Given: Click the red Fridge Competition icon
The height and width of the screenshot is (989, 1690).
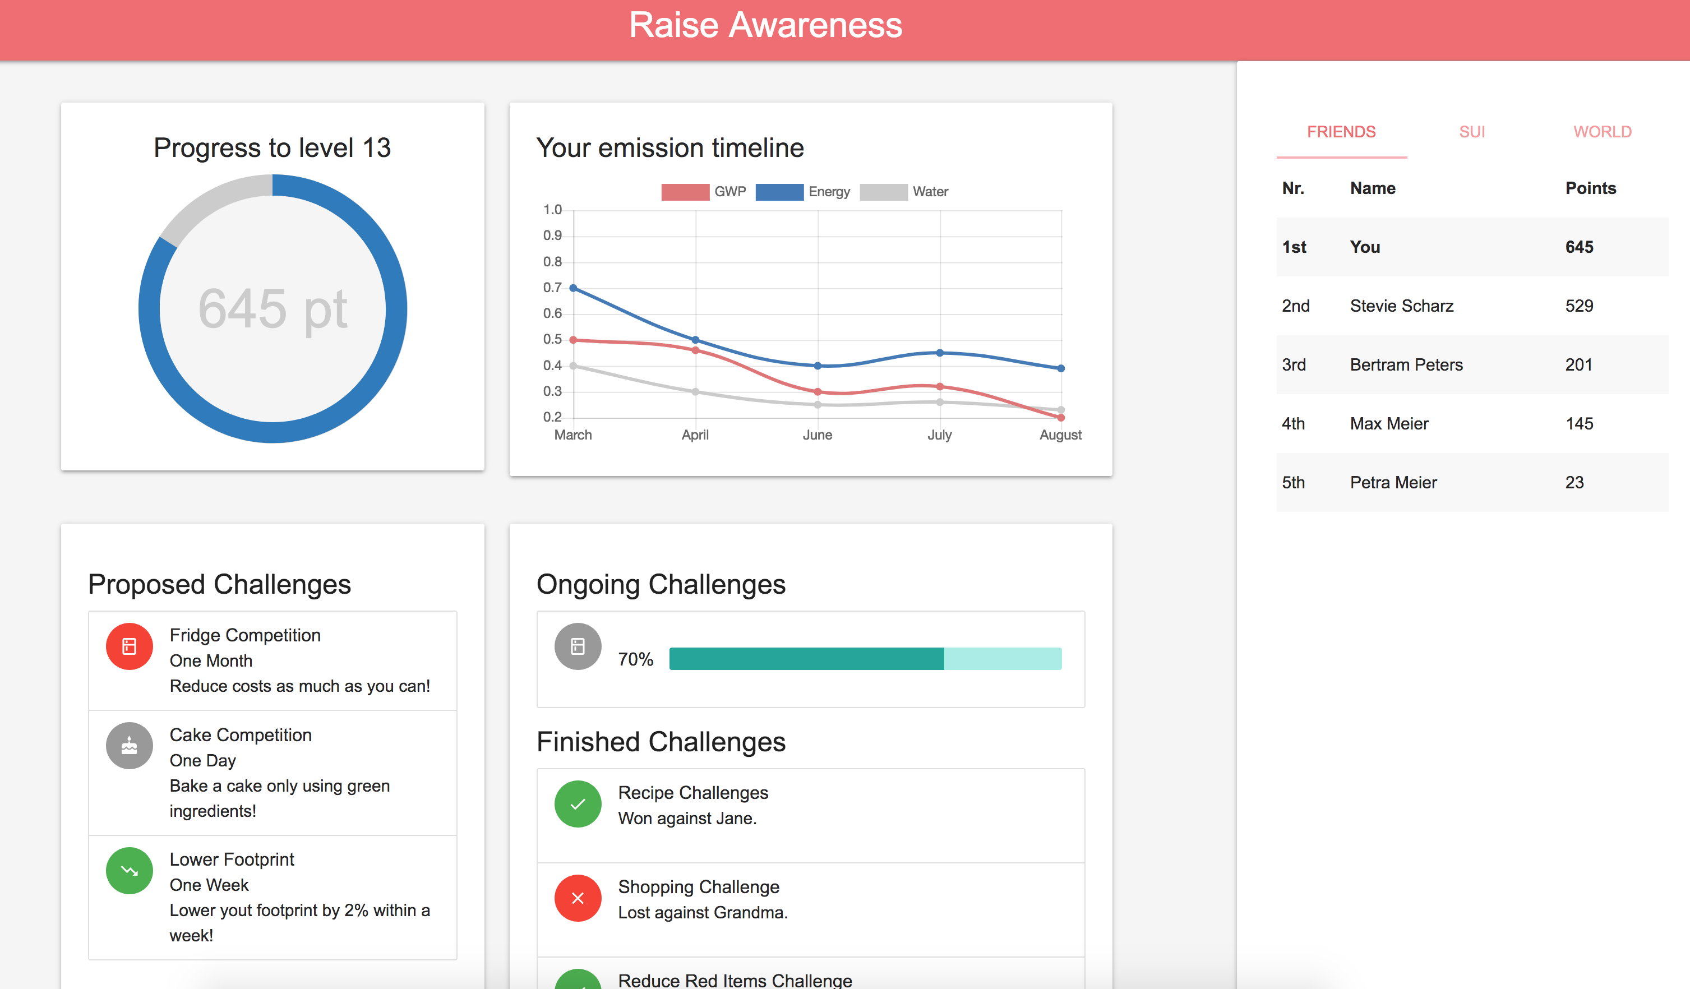Looking at the screenshot, I should pyautogui.click(x=130, y=646).
